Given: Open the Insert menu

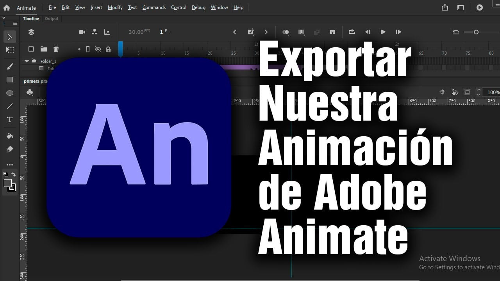Looking at the screenshot, I should coord(96,7).
